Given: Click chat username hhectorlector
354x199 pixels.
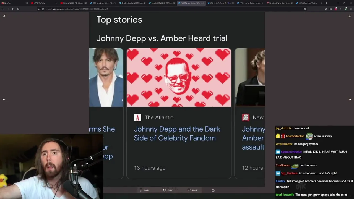Looking at the screenshot, I should click(x=295, y=136).
